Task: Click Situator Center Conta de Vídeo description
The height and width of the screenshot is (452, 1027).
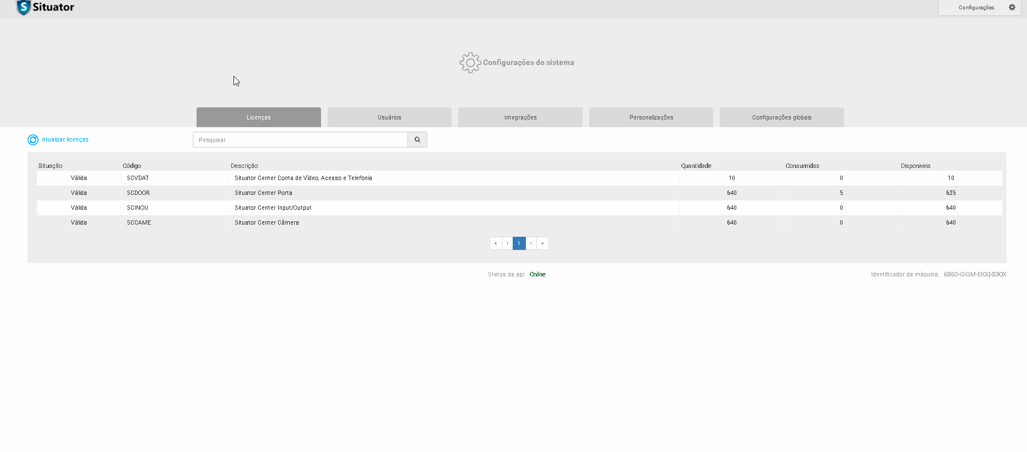Action: coord(303,178)
